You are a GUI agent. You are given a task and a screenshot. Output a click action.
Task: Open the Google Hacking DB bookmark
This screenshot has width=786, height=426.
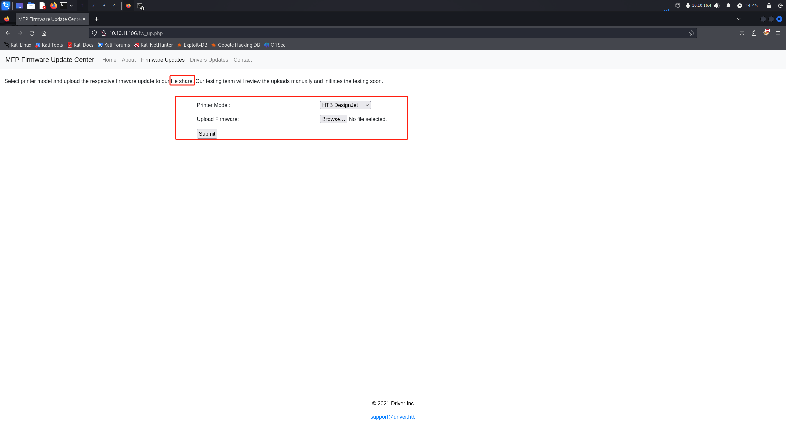(236, 45)
